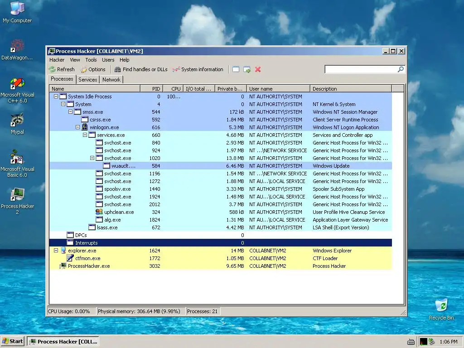The height and width of the screenshot is (348, 464).
Task: Click the red X terminate icon
Action: (x=258, y=69)
